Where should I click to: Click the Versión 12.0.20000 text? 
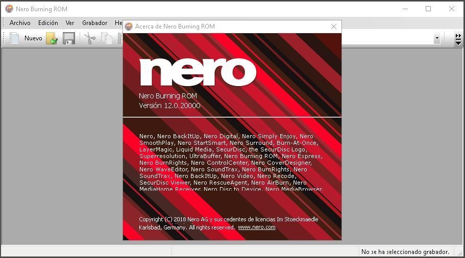tap(169, 106)
